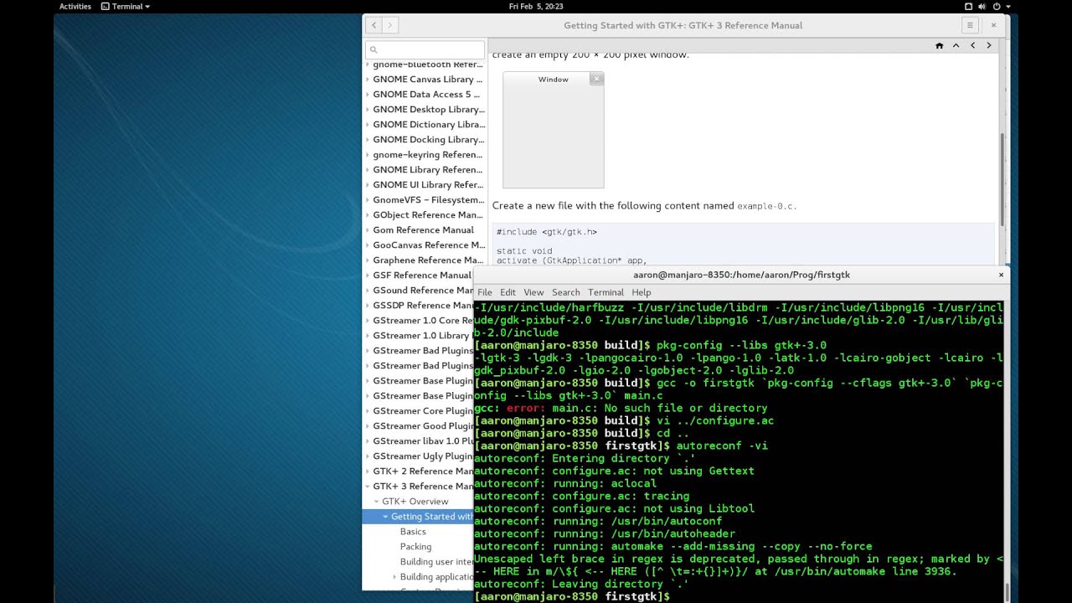Collapse Getting Started tree node
The height and width of the screenshot is (603, 1072).
pyautogui.click(x=385, y=517)
